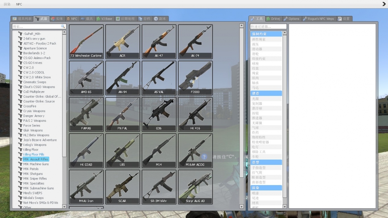Spawn the 73 Winchester Carbine weapon

[x=86, y=42]
